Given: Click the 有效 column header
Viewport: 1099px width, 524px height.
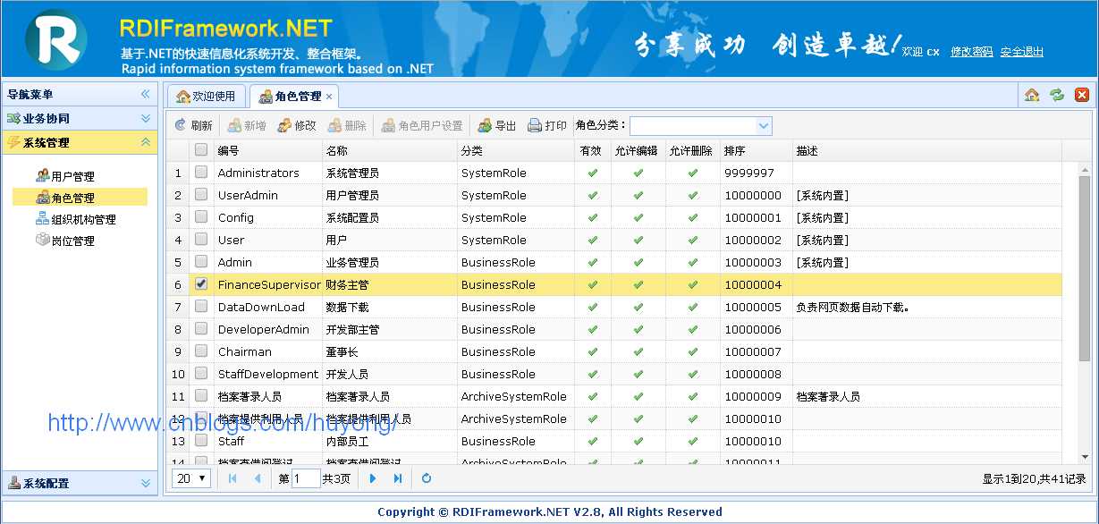Looking at the screenshot, I should (592, 150).
